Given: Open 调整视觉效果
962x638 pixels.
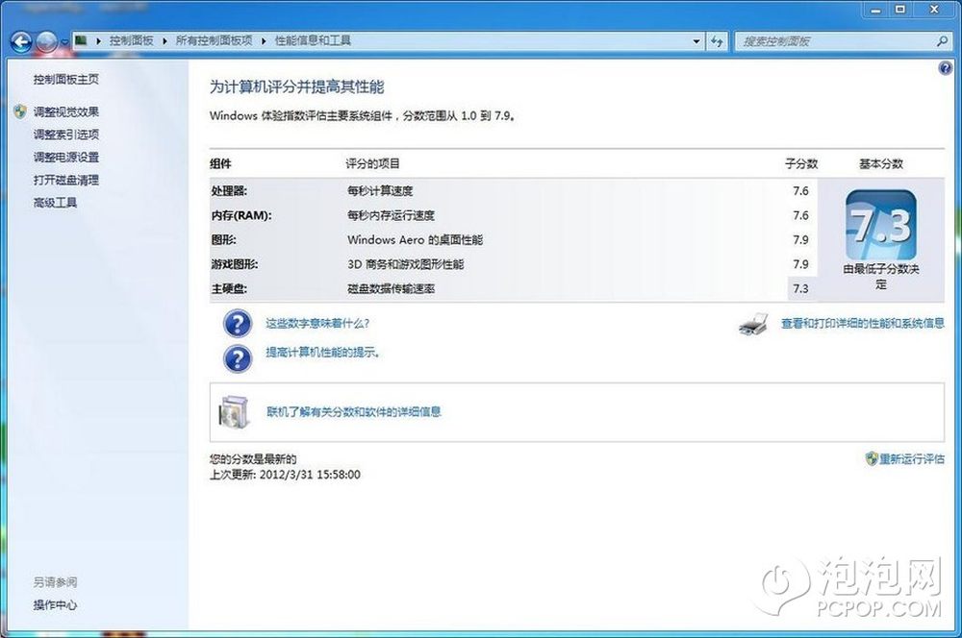Looking at the screenshot, I should click(x=66, y=111).
